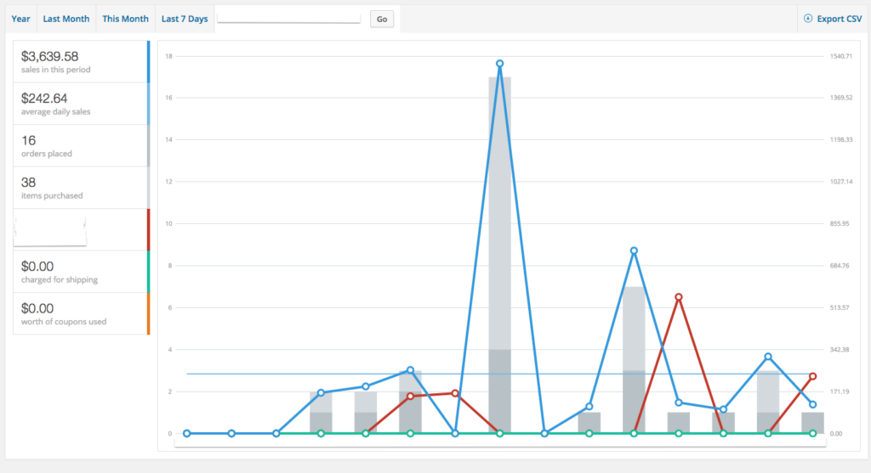871x473 pixels.
Task: Click the 1369.52 right axis label
Action: [841, 98]
